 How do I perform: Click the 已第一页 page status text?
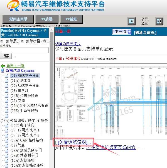tap(63, 31)
